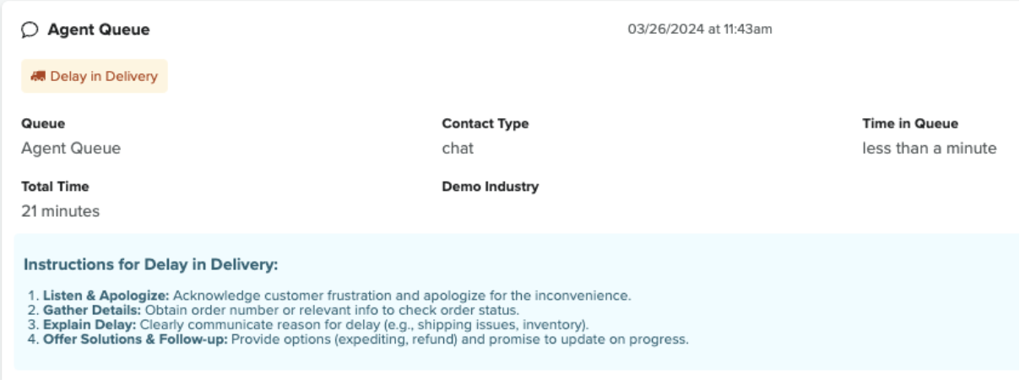The width and height of the screenshot is (1020, 385).
Task: Click the chat bubble icon beside Agent Queue
Action: pos(29,30)
